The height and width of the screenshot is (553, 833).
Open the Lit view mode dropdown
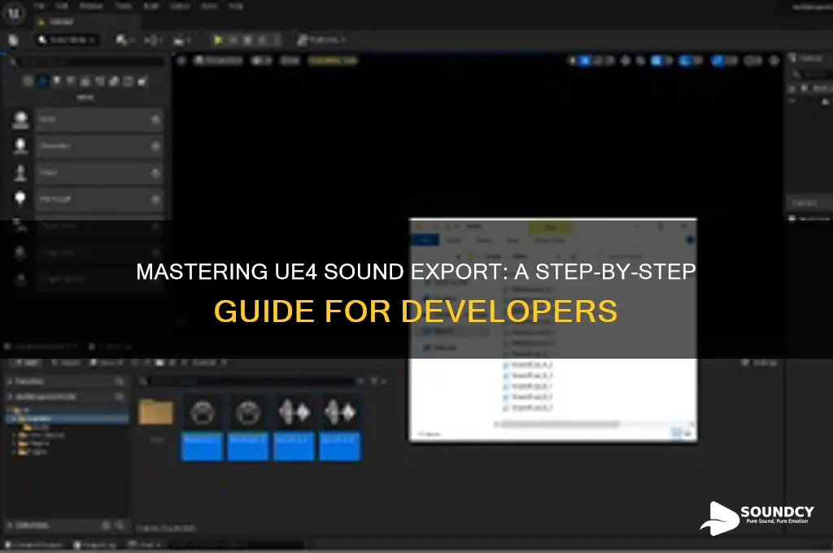pyautogui.click(x=261, y=60)
